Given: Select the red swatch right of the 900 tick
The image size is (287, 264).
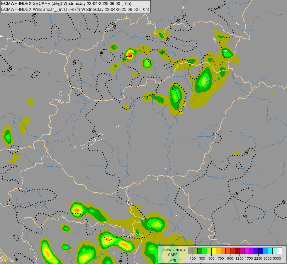Looking at the screenshot, I should coord(233,251).
